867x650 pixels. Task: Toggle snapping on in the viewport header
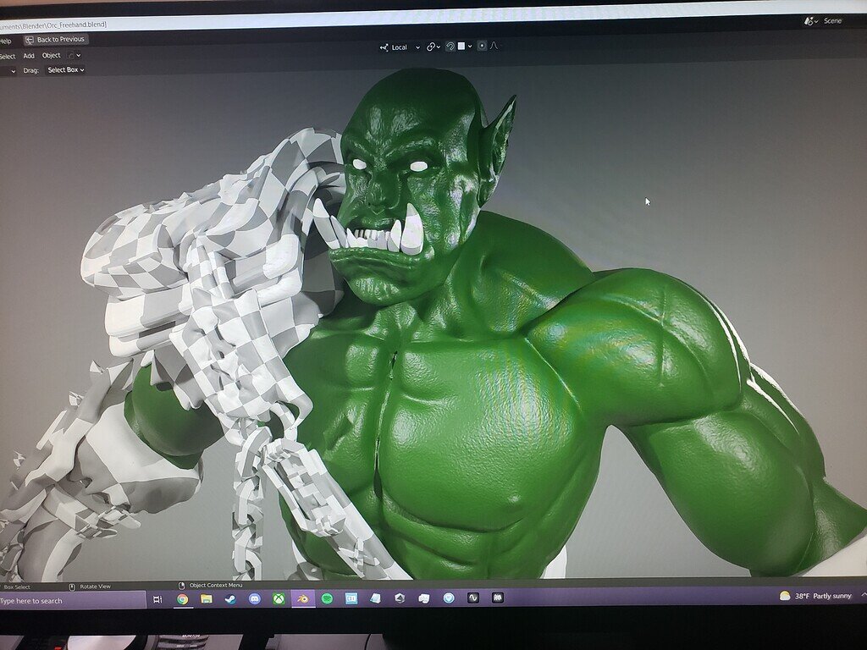tap(450, 47)
